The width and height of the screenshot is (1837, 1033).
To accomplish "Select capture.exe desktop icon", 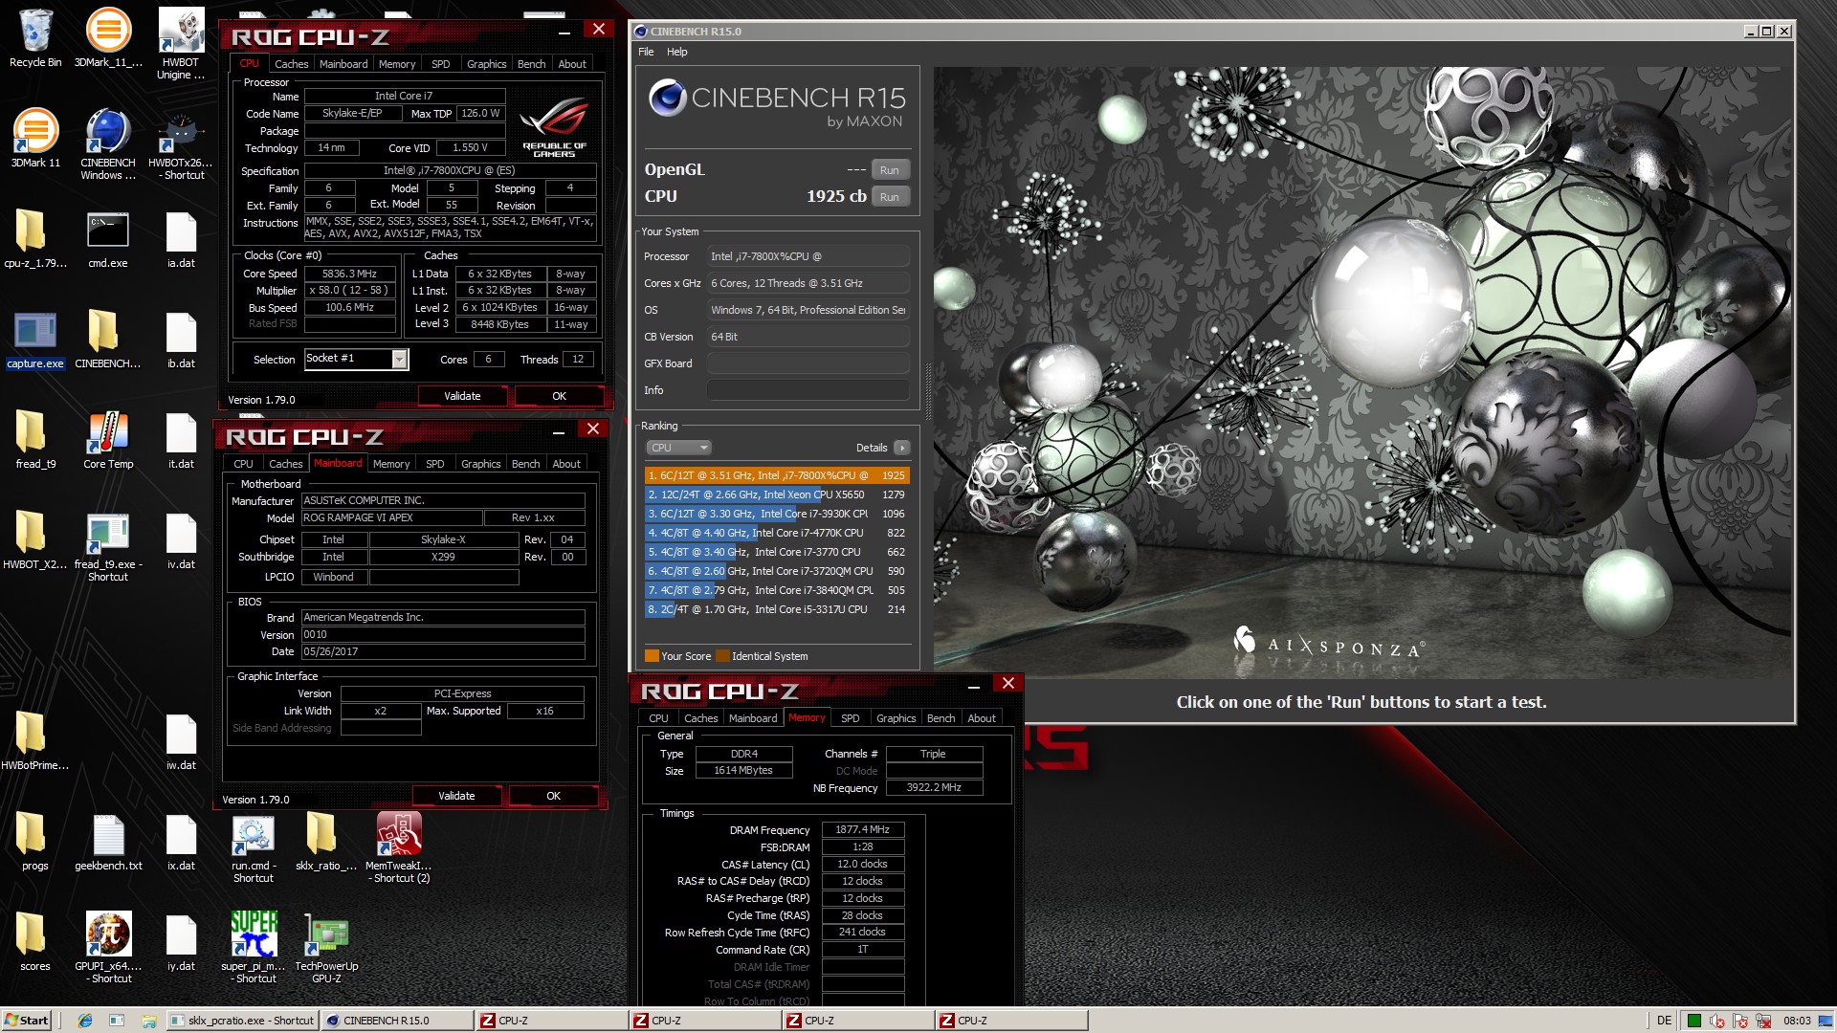I will pyautogui.click(x=35, y=340).
